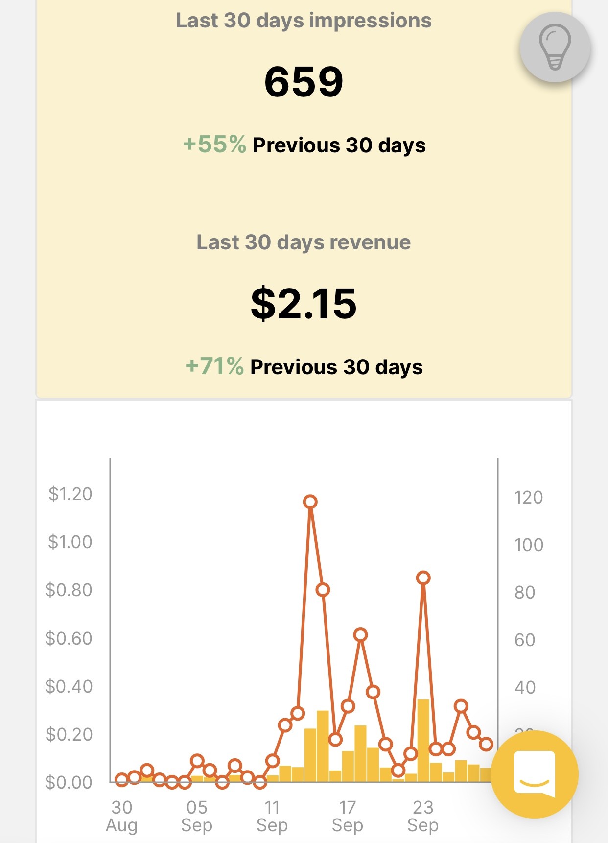Click the $2.15 revenue value
The height and width of the screenshot is (843, 608).
click(x=304, y=303)
